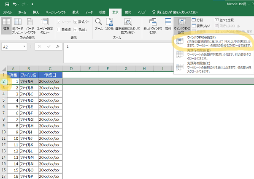The width and height of the screenshot is (254, 179).
Task: Open Customize Quick Access Toolbar dropdown
Action: click(x=32, y=4)
